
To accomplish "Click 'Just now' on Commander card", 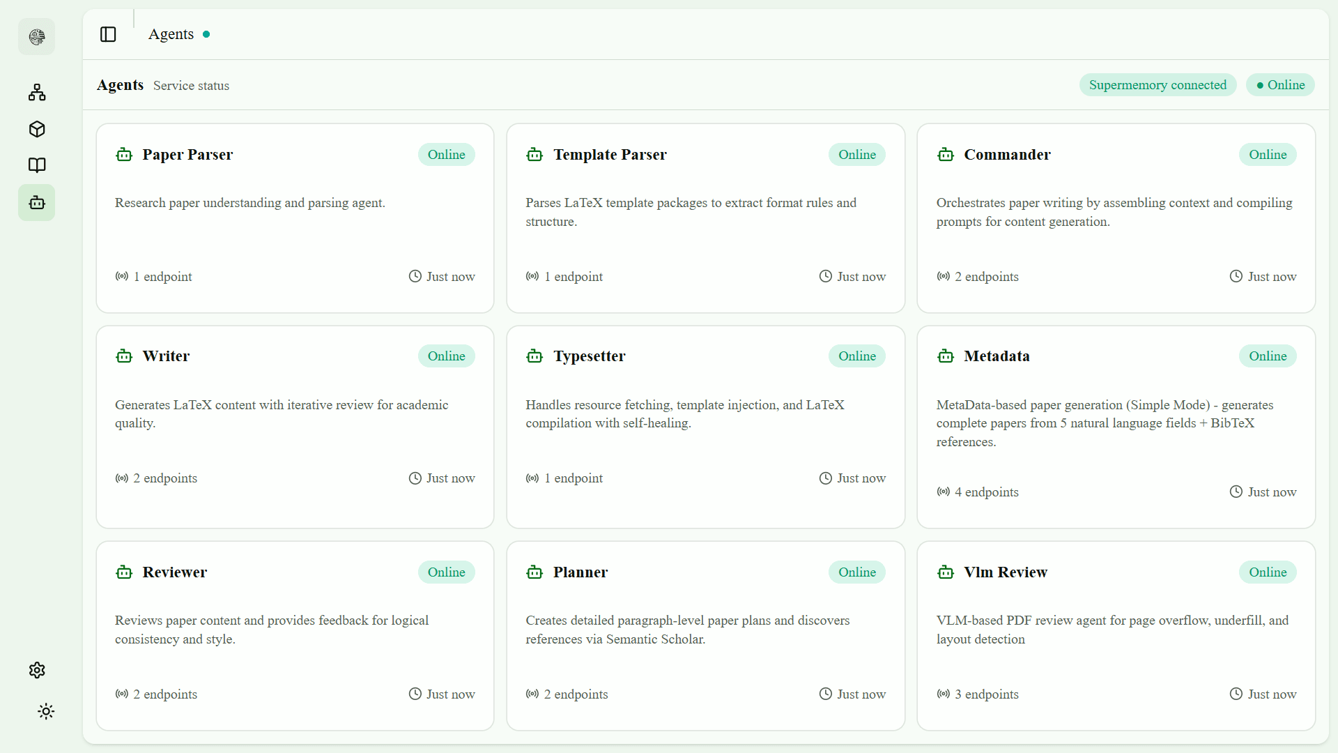I will tap(1272, 277).
